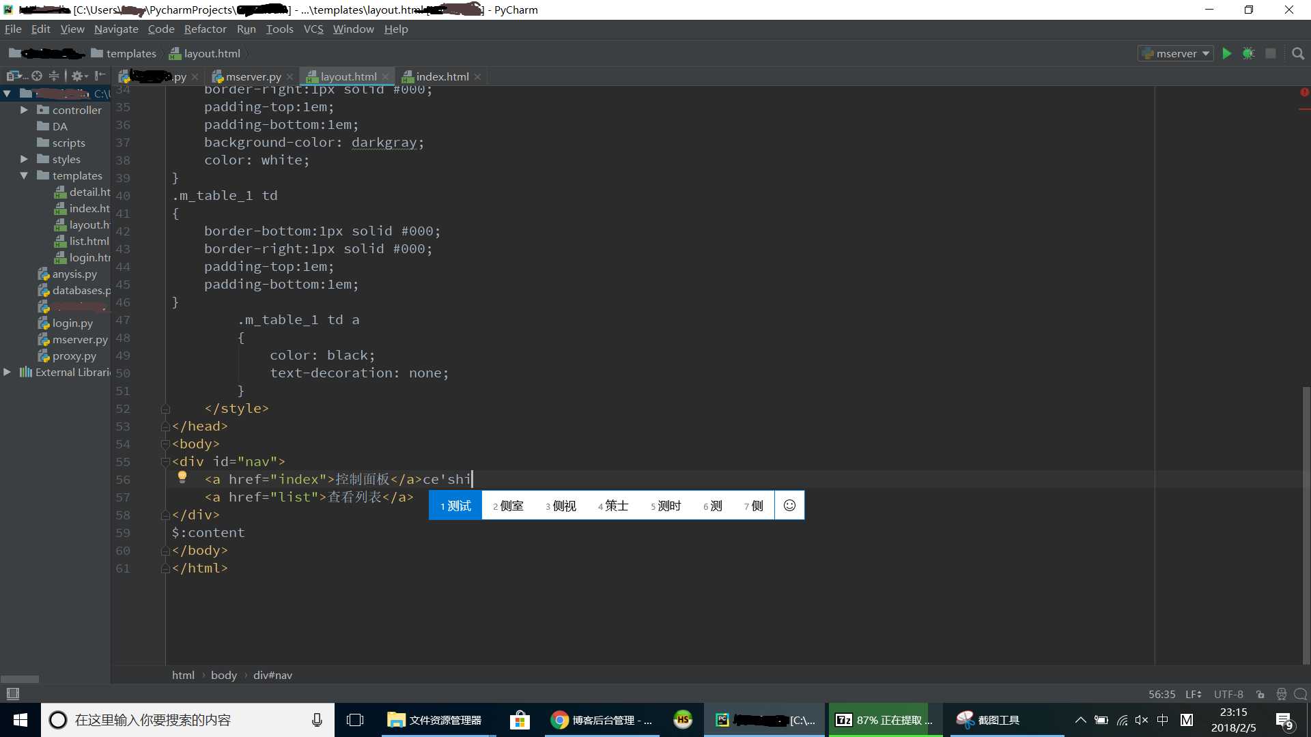1311x737 pixels.
Task: Open login.py in project tree
Action: click(x=65, y=323)
